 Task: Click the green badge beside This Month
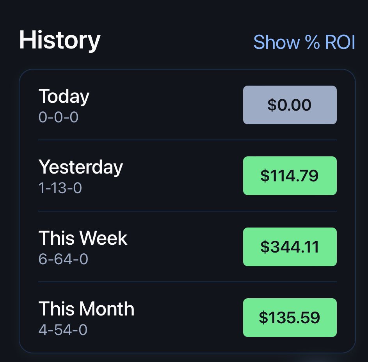point(290,317)
